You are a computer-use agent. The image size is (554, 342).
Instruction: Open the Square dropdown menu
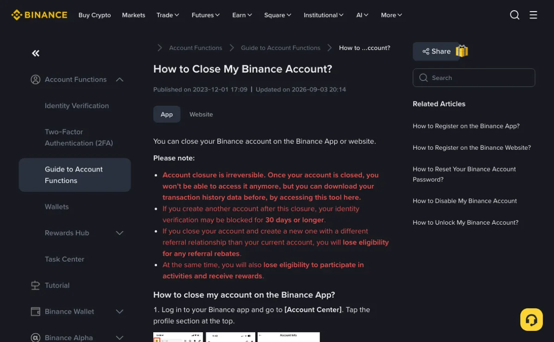[278, 15]
